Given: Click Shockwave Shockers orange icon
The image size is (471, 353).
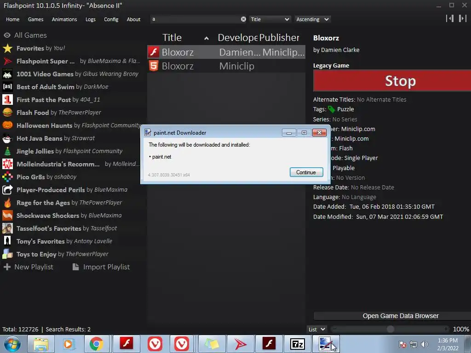Looking at the screenshot, I should pyautogui.click(x=7, y=216).
